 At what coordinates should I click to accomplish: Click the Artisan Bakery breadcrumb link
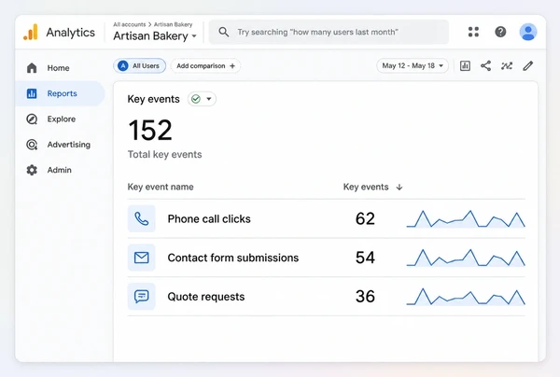click(173, 24)
